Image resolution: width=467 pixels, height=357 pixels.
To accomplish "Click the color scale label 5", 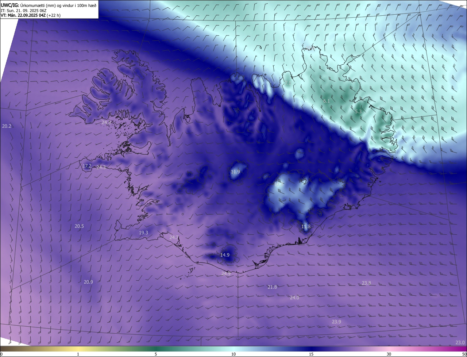I will click(x=156, y=354).
